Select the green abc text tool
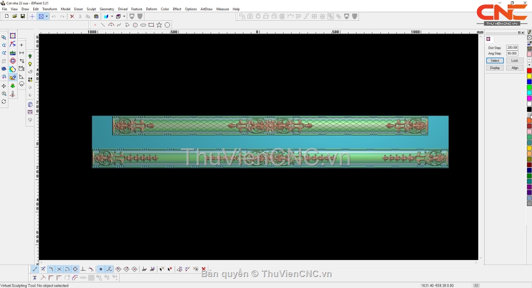Image resolution: width=532 pixels, height=288 pixels. pos(12,53)
